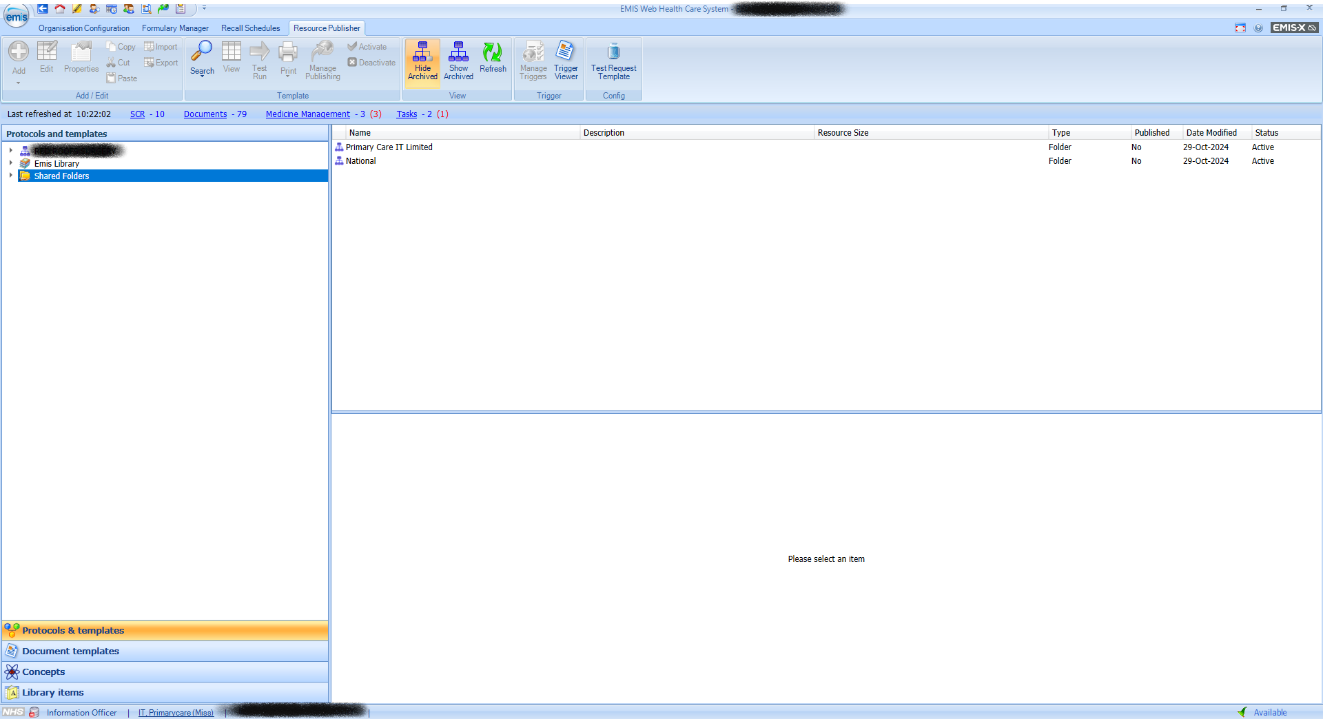The width and height of the screenshot is (1323, 719).
Task: Click the Test Run arrow icon
Action: click(x=260, y=61)
